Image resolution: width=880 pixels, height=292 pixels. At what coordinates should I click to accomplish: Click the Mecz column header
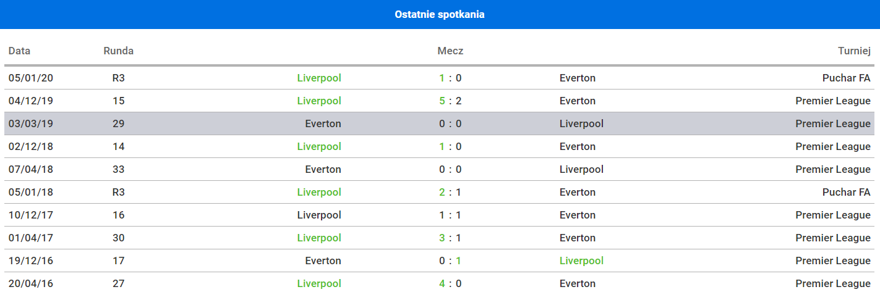450,51
